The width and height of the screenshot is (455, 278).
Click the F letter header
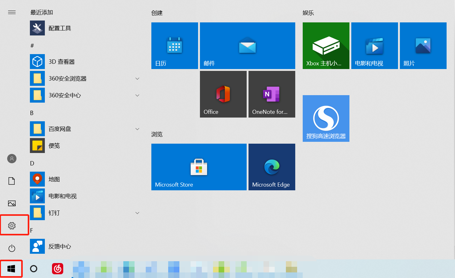(31, 230)
